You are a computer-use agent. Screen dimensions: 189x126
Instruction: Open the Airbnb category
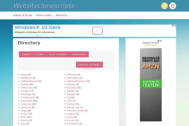25,84
